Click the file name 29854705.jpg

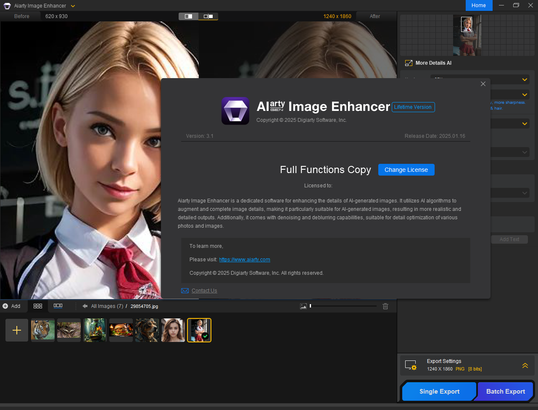click(144, 306)
